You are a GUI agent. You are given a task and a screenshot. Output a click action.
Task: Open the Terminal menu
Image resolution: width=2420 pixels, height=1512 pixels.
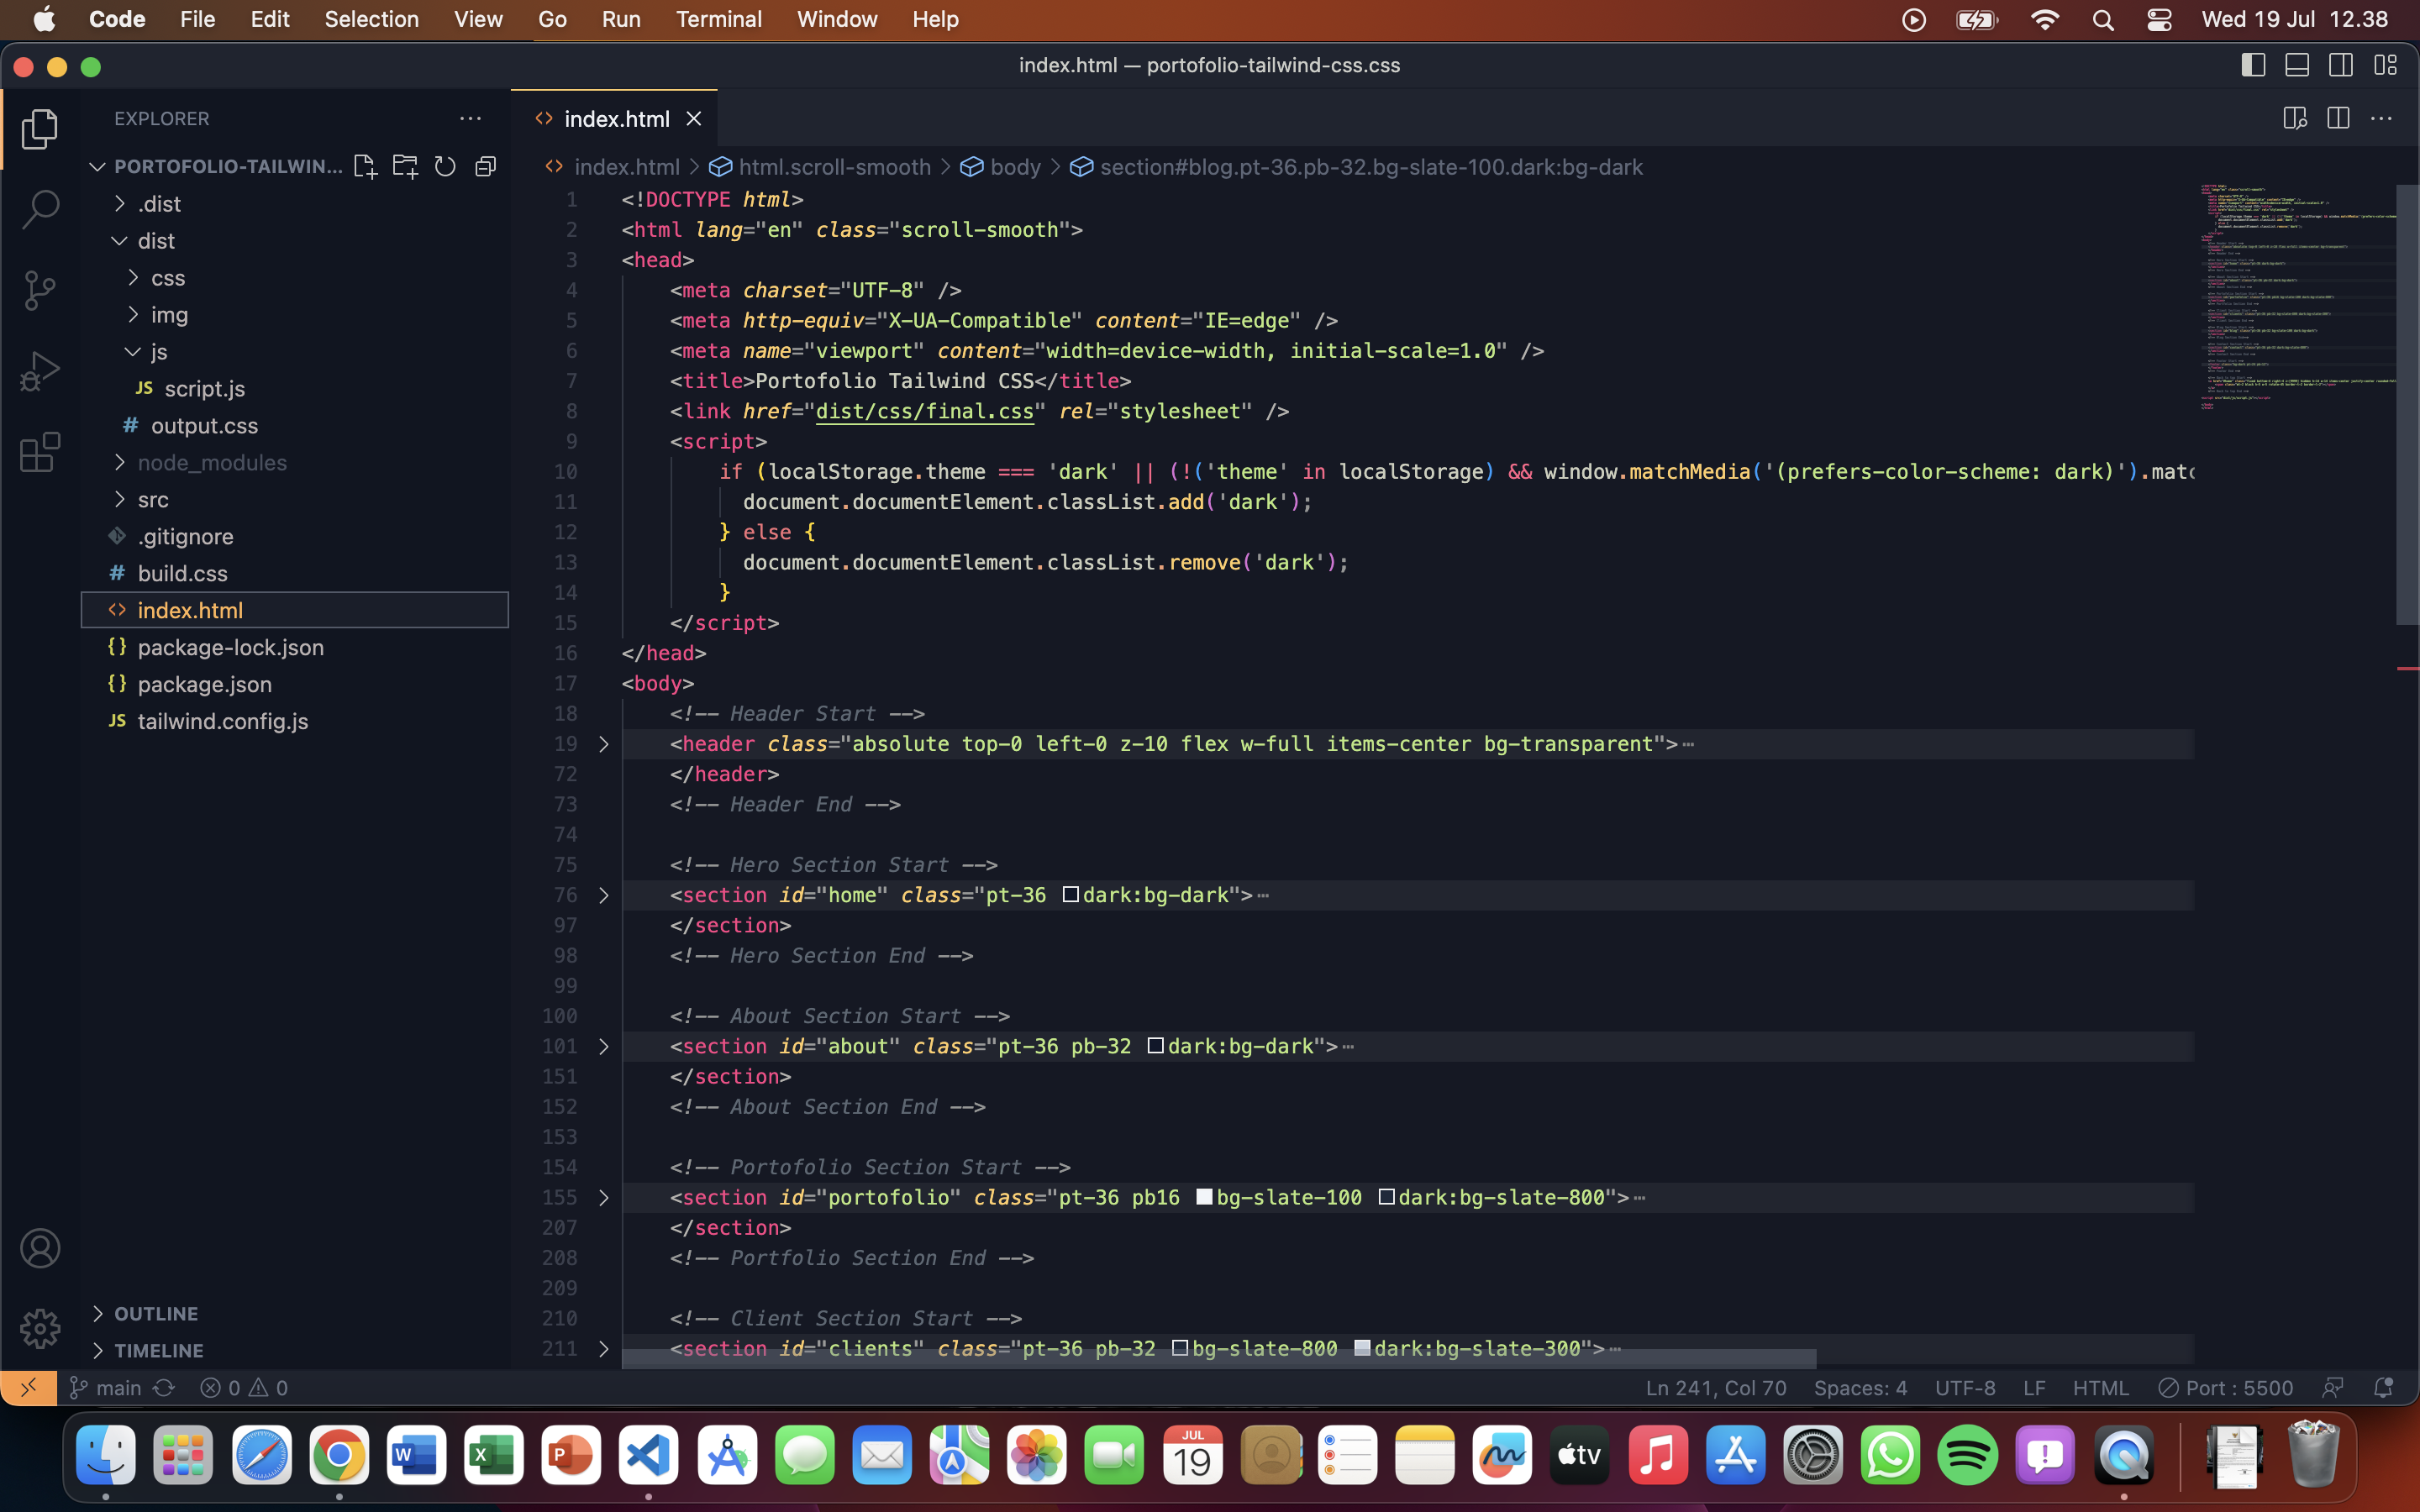[719, 19]
